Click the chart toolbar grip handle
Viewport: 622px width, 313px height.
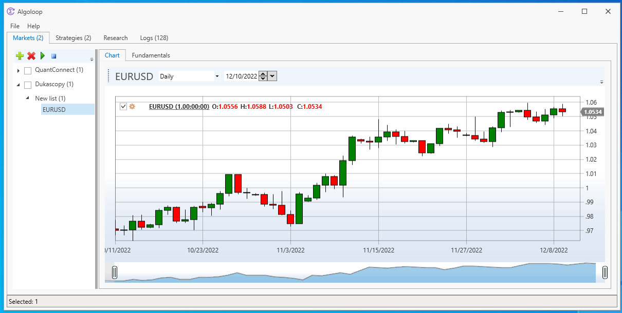pos(108,76)
